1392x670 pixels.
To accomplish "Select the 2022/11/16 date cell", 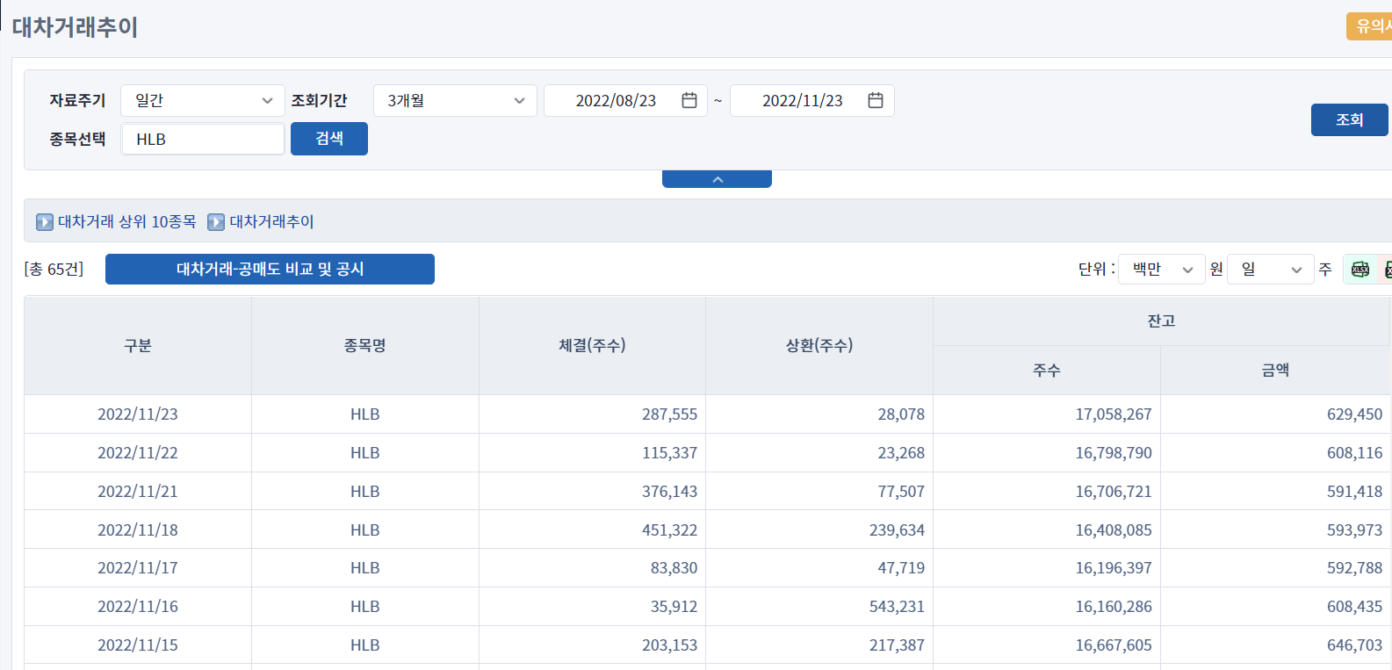I will click(x=138, y=607).
